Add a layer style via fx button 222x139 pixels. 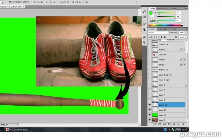point(159,124)
